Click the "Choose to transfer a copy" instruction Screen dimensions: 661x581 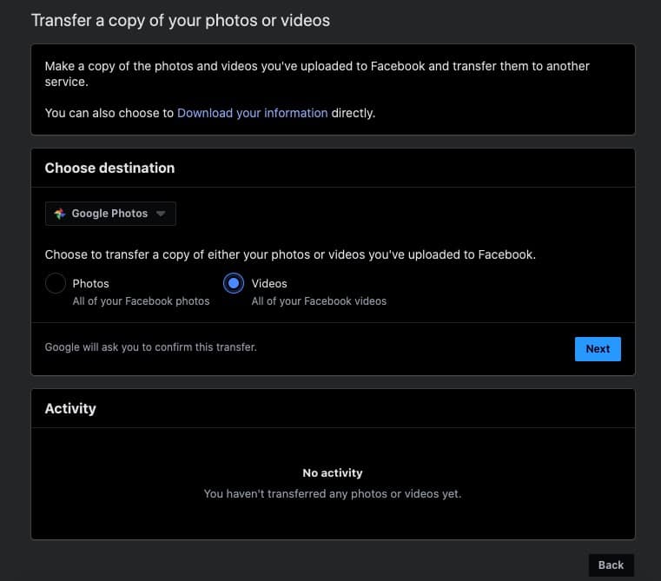coord(290,255)
